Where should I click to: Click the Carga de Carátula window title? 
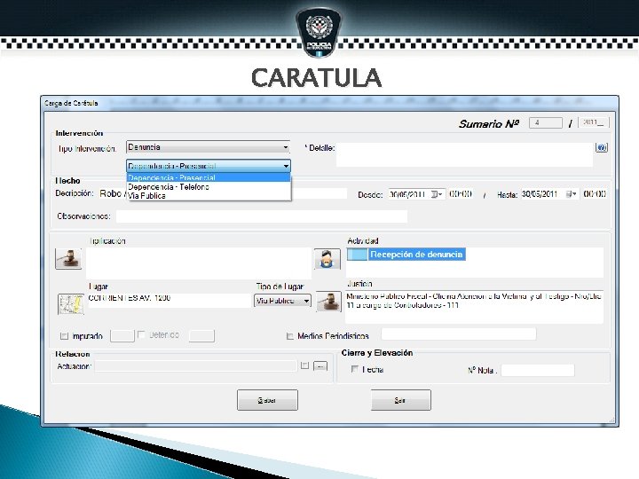71,103
